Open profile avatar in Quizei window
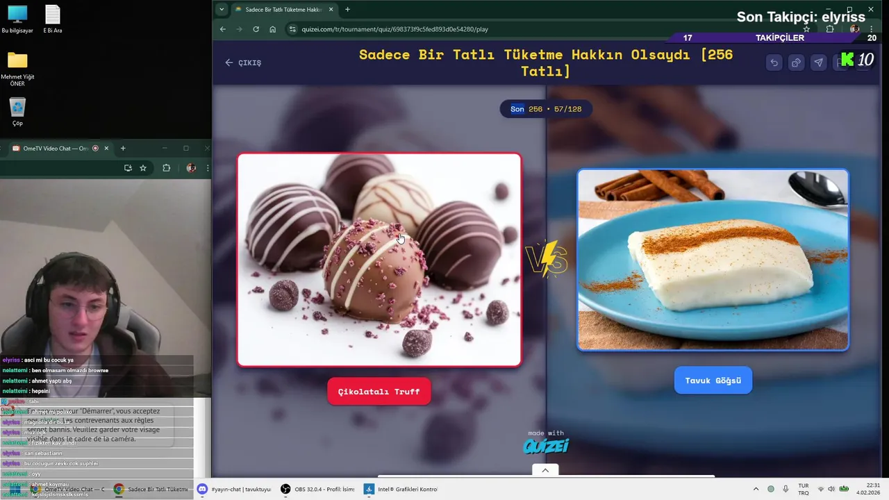Image resolution: width=889 pixels, height=500 pixels. (854, 29)
